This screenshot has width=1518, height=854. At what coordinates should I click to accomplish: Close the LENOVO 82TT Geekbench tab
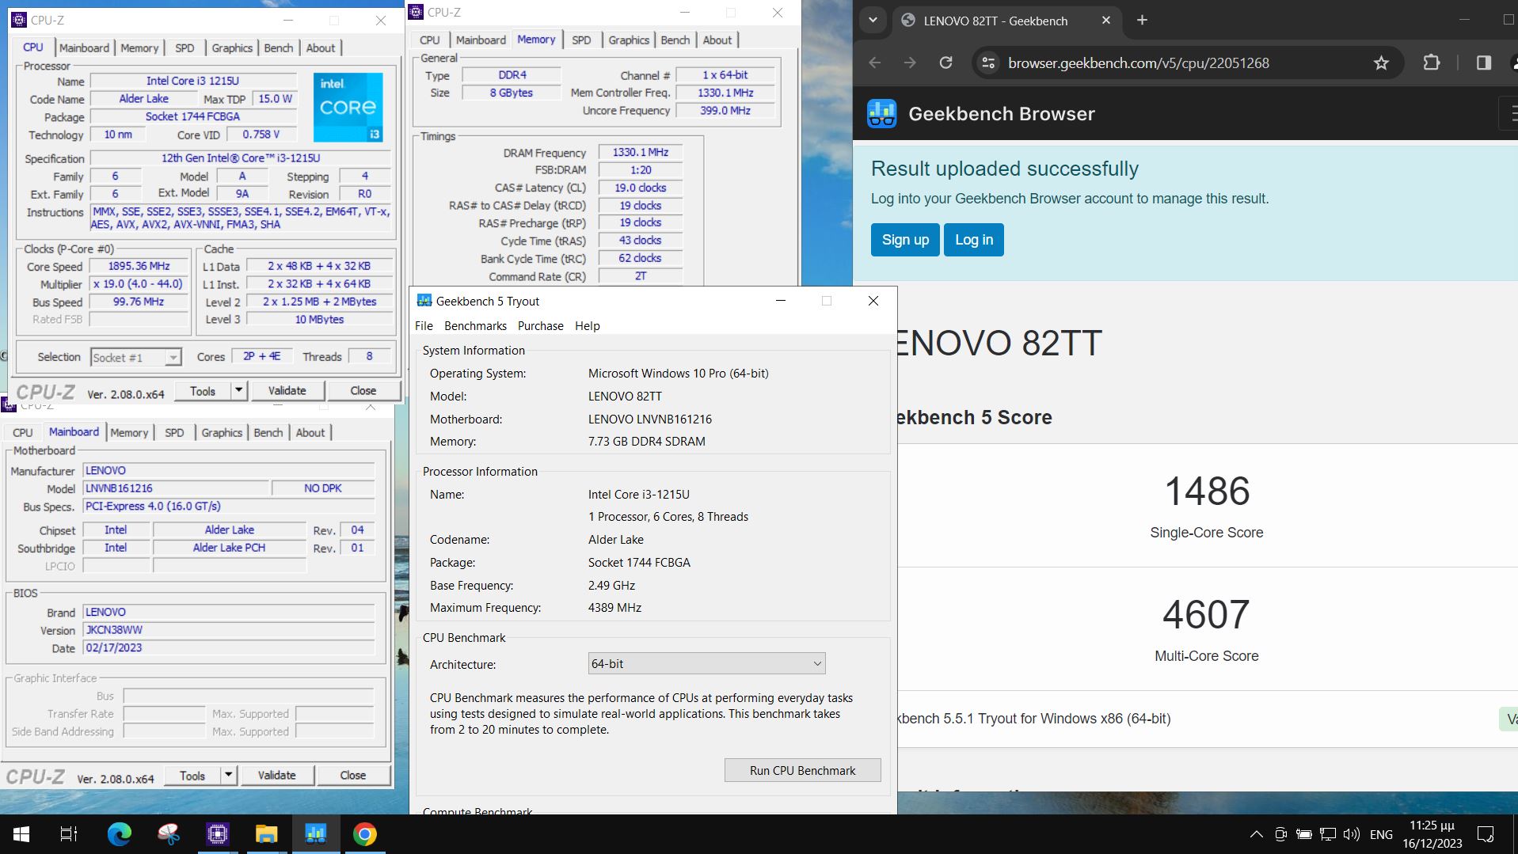pos(1106,21)
